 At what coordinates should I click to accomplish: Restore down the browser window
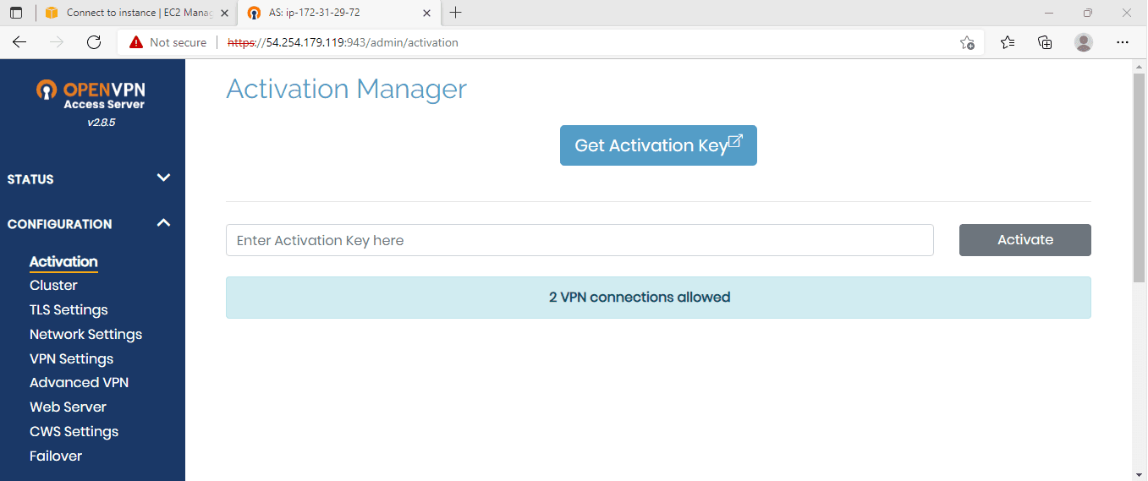(x=1088, y=13)
